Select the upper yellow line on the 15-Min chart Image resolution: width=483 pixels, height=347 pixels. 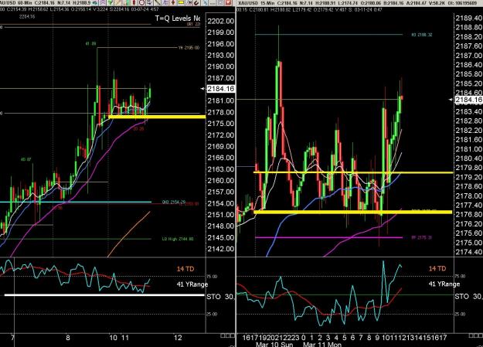coord(353,172)
